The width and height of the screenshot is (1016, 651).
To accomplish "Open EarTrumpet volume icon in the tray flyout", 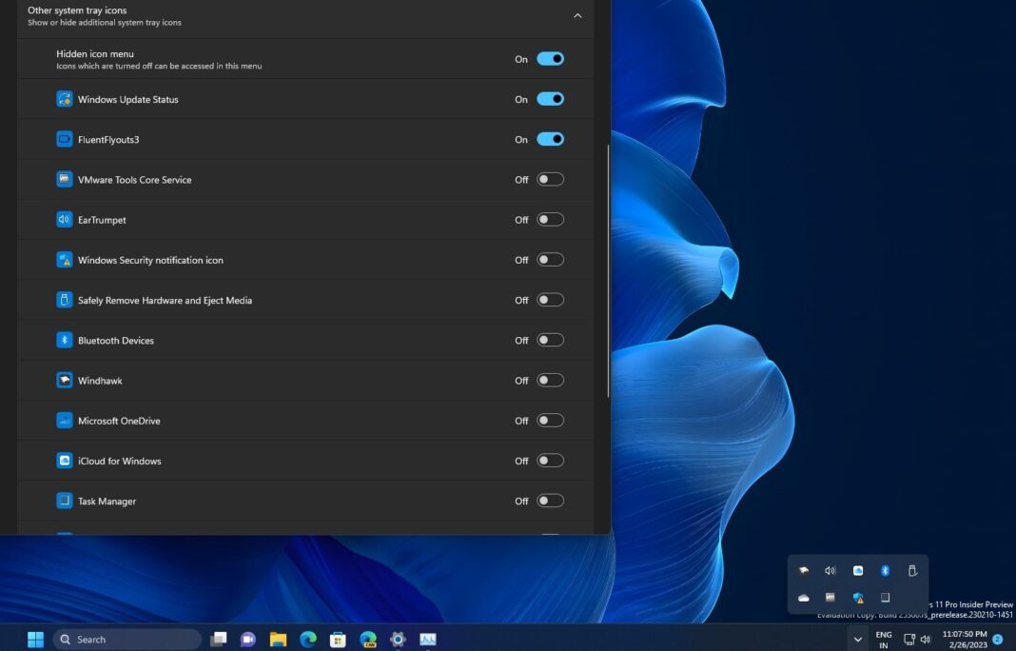I will click(830, 570).
